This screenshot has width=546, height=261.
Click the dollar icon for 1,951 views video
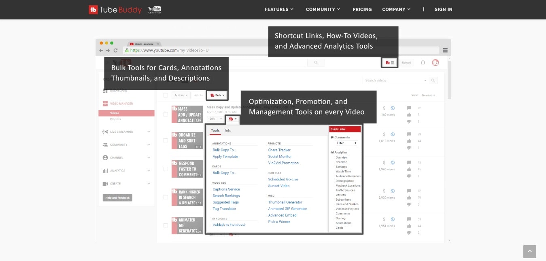384,219
